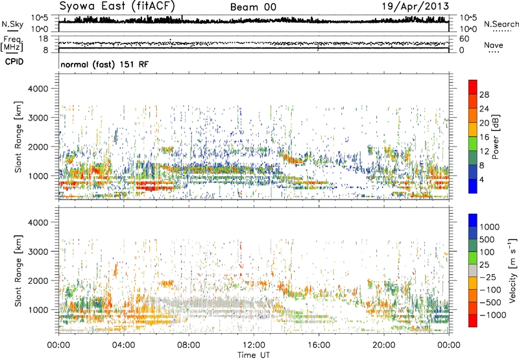Viewport: 519px width, 359px height.
Task: Click the "normal (fast) 151 RF" mode text
Action: click(x=104, y=64)
